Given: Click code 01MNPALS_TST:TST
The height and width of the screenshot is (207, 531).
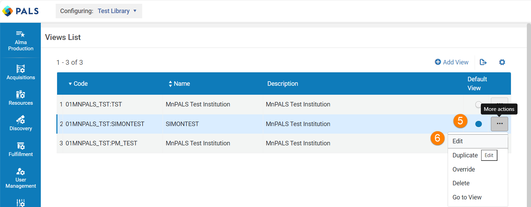Looking at the screenshot, I should [94, 104].
